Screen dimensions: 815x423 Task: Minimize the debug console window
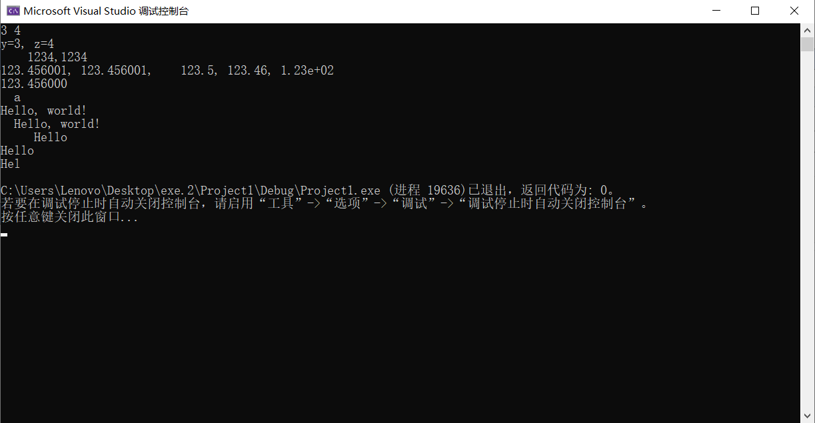click(716, 11)
